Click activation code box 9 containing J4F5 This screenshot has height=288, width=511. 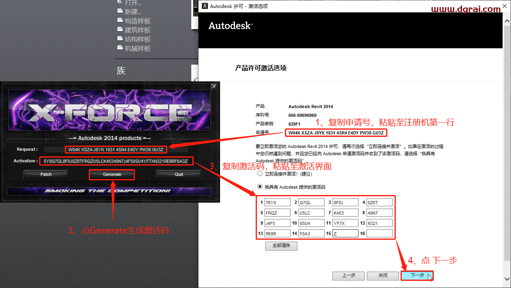point(277,223)
